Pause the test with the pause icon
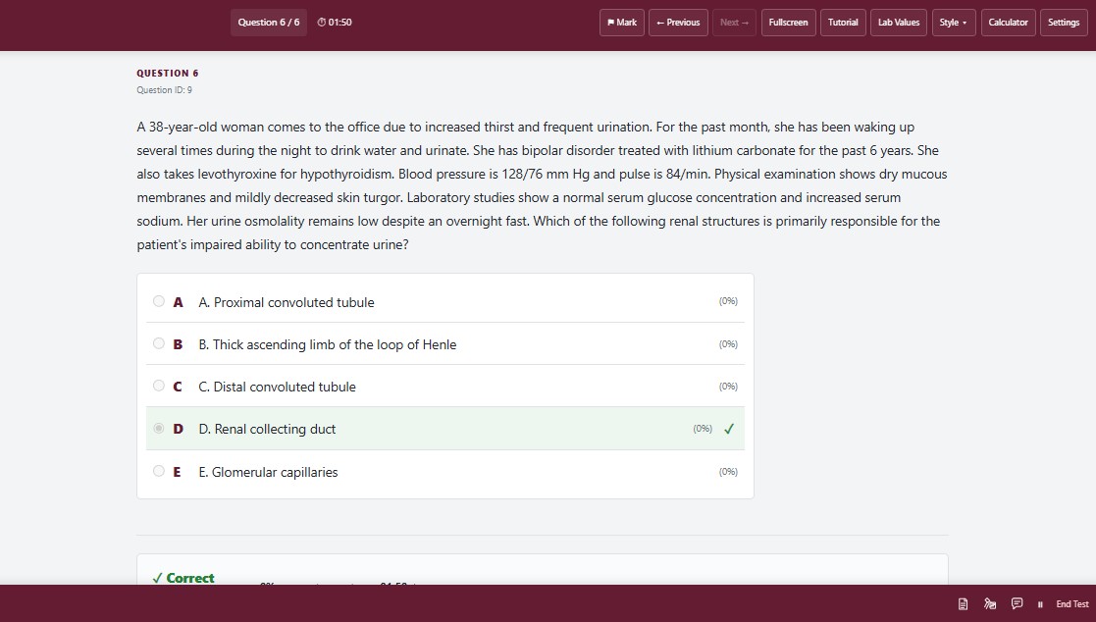The image size is (1096, 622). 1040,604
